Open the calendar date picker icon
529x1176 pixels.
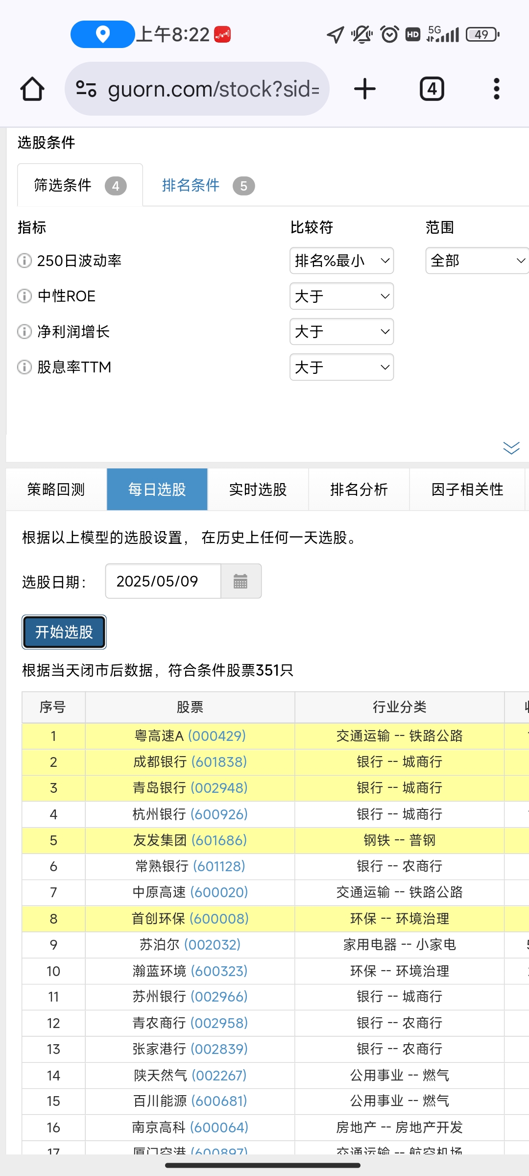pyautogui.click(x=240, y=582)
